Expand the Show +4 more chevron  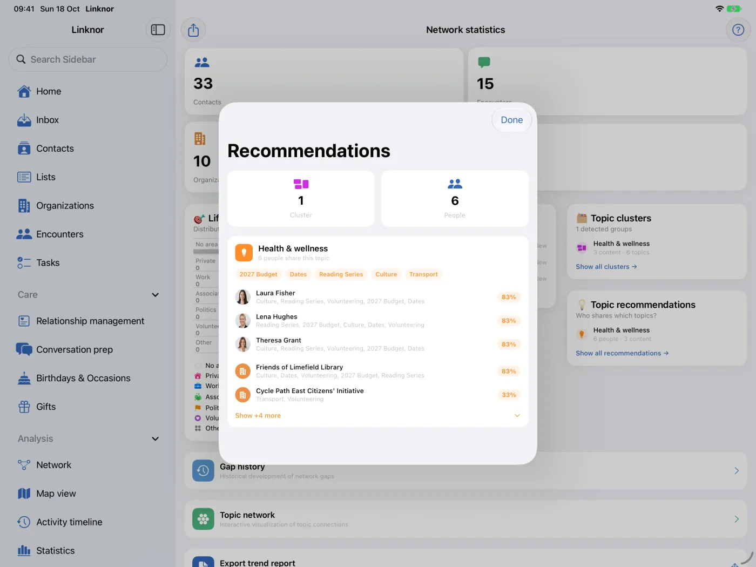tap(517, 416)
